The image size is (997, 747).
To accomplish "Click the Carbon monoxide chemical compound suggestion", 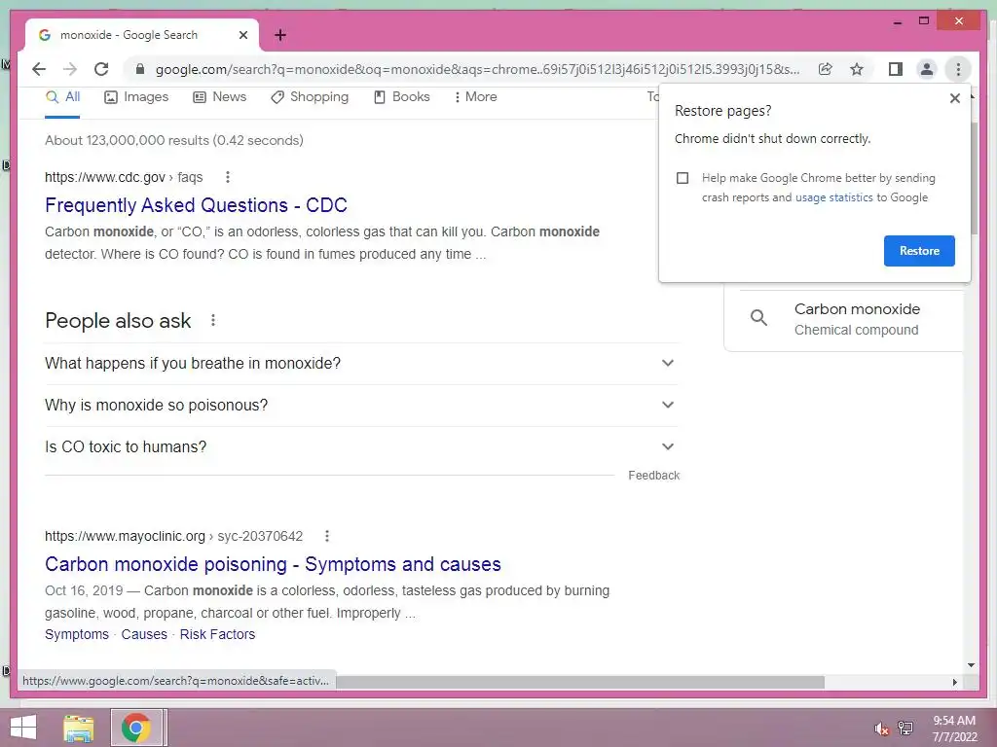I will (x=843, y=319).
